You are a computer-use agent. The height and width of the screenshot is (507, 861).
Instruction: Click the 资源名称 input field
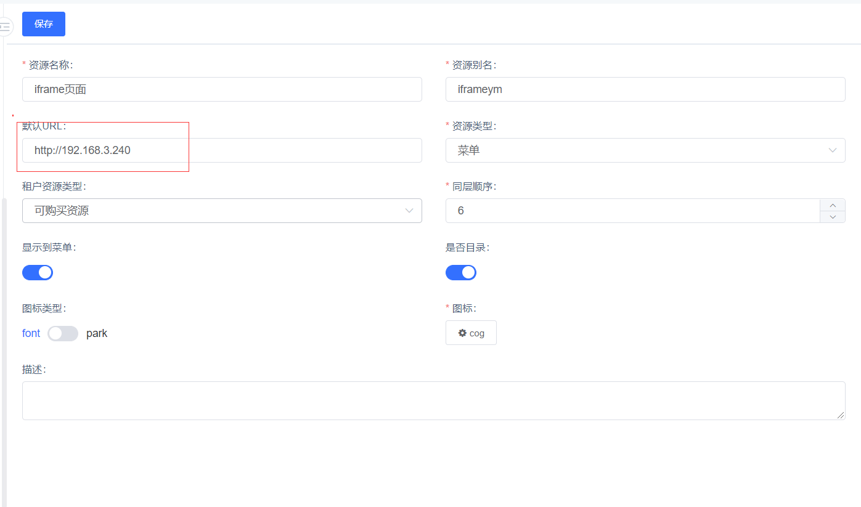222,89
